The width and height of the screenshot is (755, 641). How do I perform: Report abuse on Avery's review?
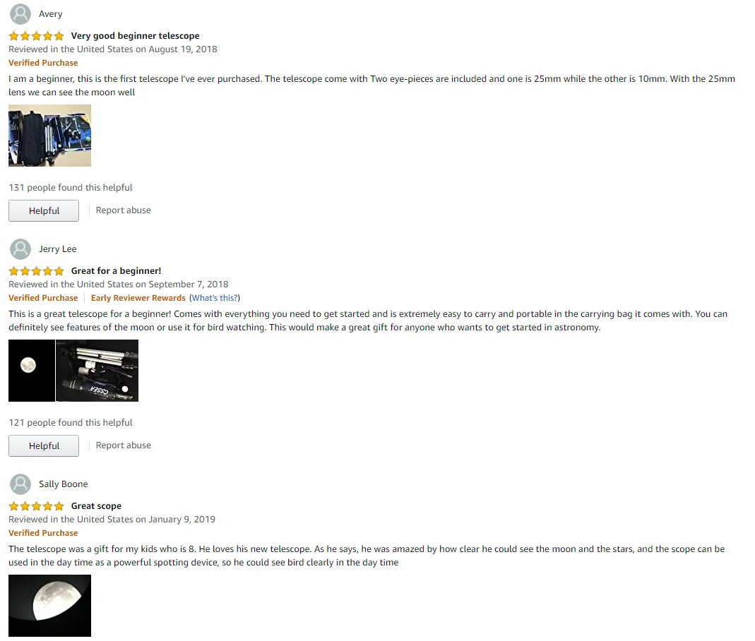click(x=124, y=210)
